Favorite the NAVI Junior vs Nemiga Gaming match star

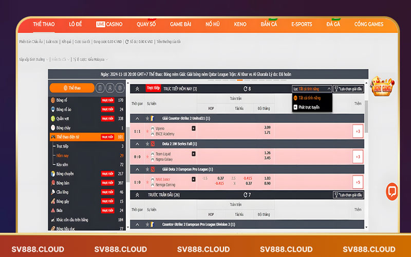click(x=147, y=182)
